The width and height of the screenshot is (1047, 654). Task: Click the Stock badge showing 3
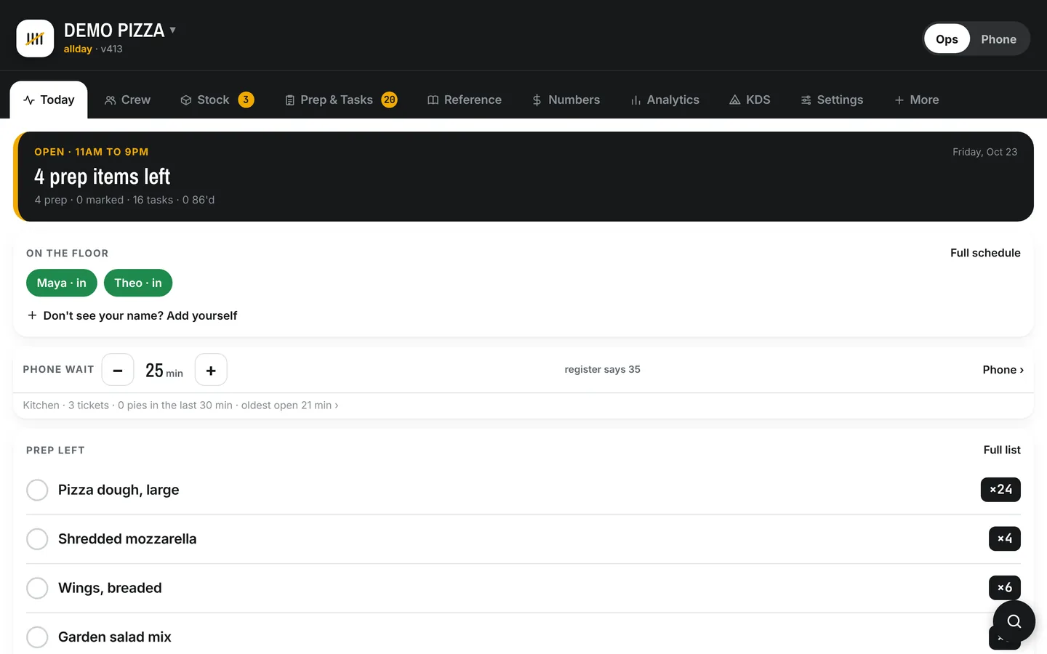246,100
